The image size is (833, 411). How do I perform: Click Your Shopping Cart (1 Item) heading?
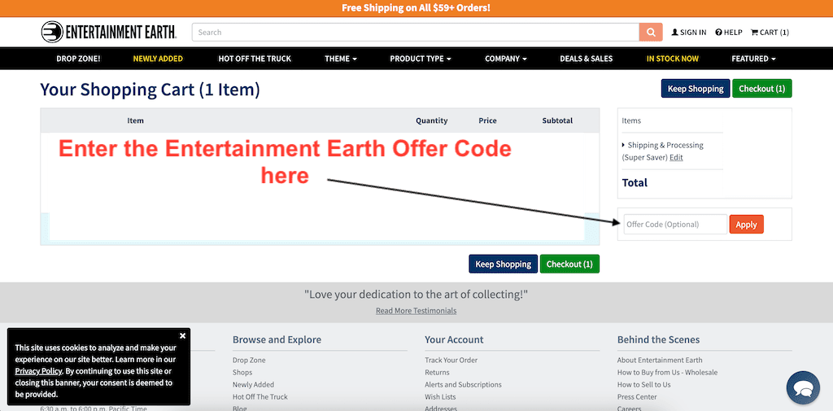150,90
